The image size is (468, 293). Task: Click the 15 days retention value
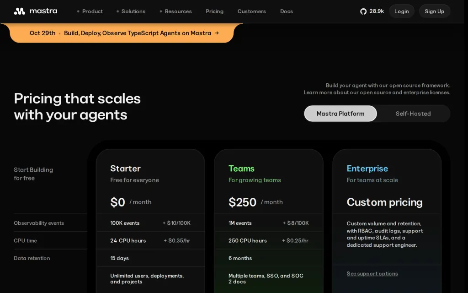click(119, 258)
